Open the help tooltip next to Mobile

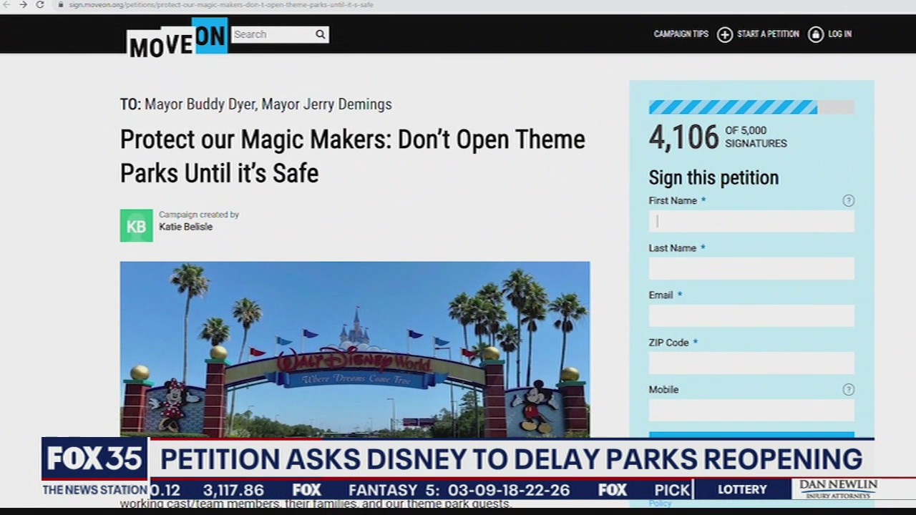[849, 390]
